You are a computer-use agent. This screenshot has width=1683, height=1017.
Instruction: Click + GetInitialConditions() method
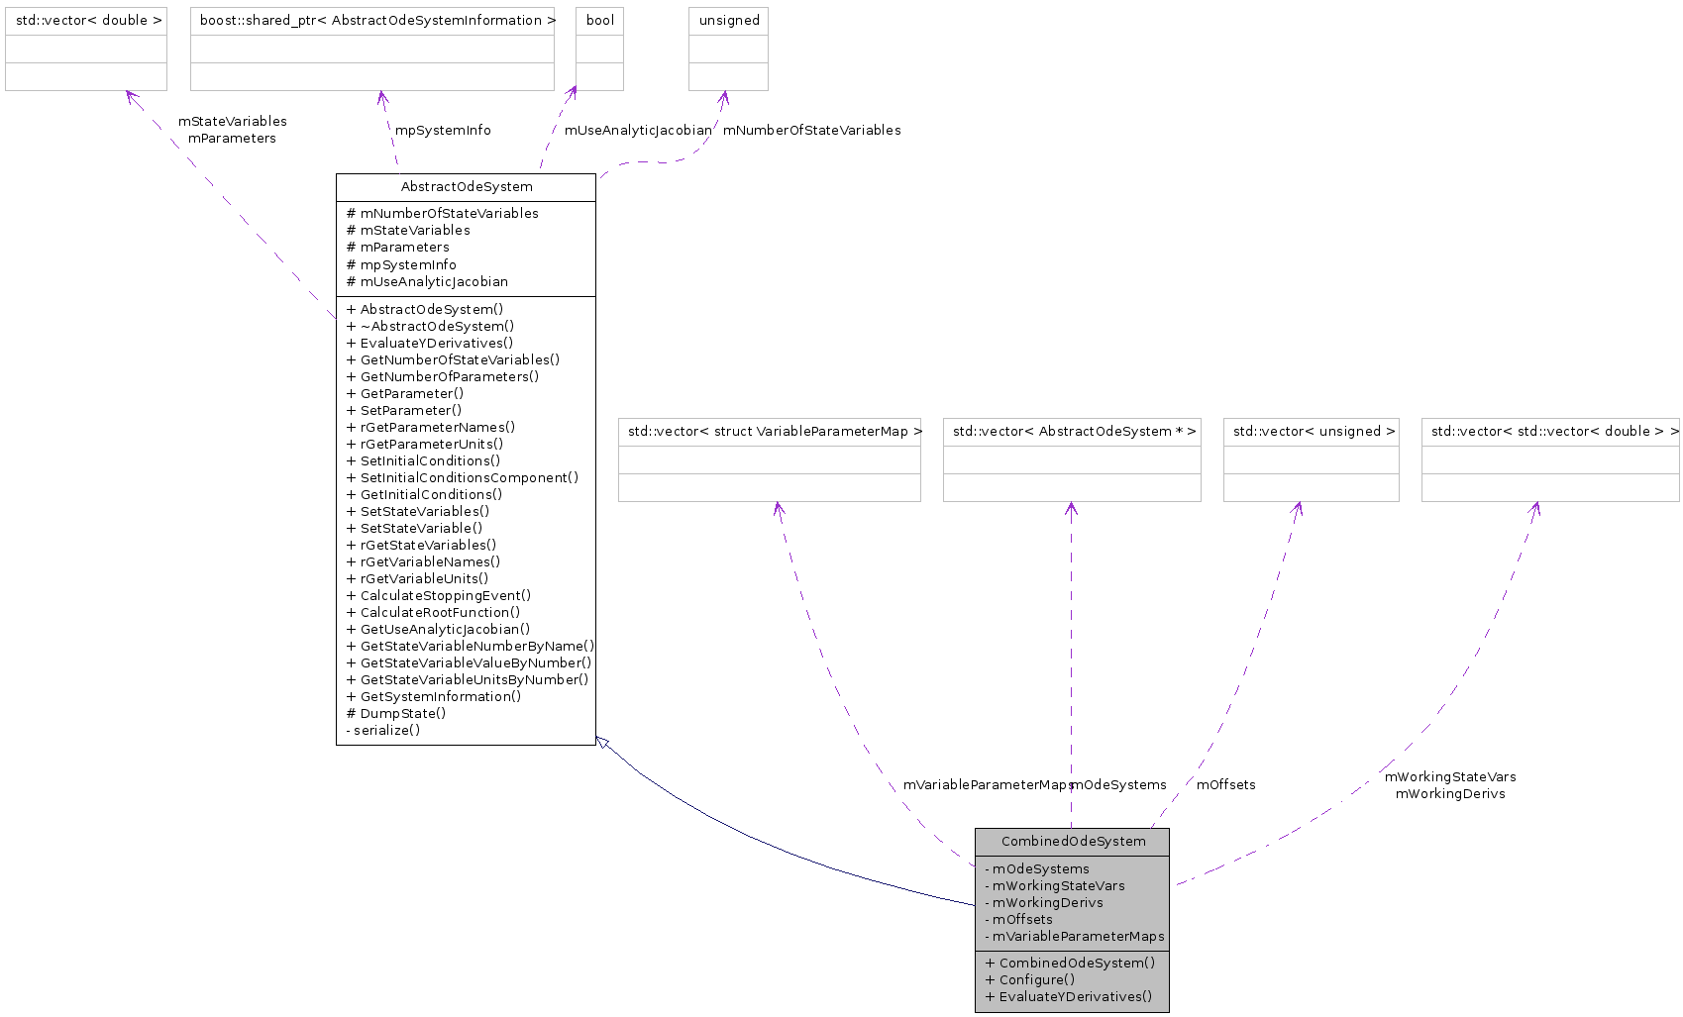(x=424, y=495)
